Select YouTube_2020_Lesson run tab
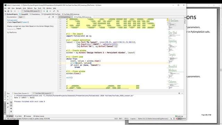222x125 pixels. pos(43,93)
